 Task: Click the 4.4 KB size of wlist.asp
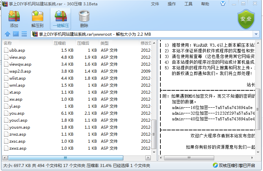(x=67, y=78)
